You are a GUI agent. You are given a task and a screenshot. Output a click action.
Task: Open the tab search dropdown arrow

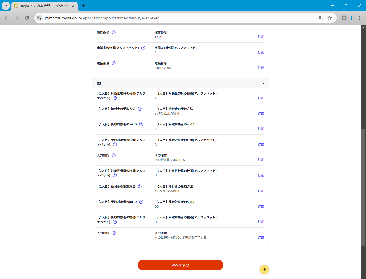coord(5,6)
